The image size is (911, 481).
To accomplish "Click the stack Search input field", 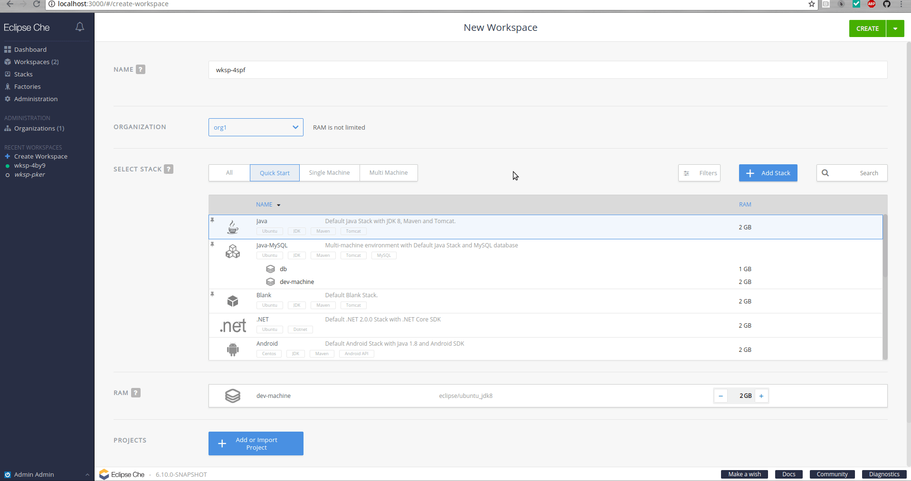I will 852,173.
